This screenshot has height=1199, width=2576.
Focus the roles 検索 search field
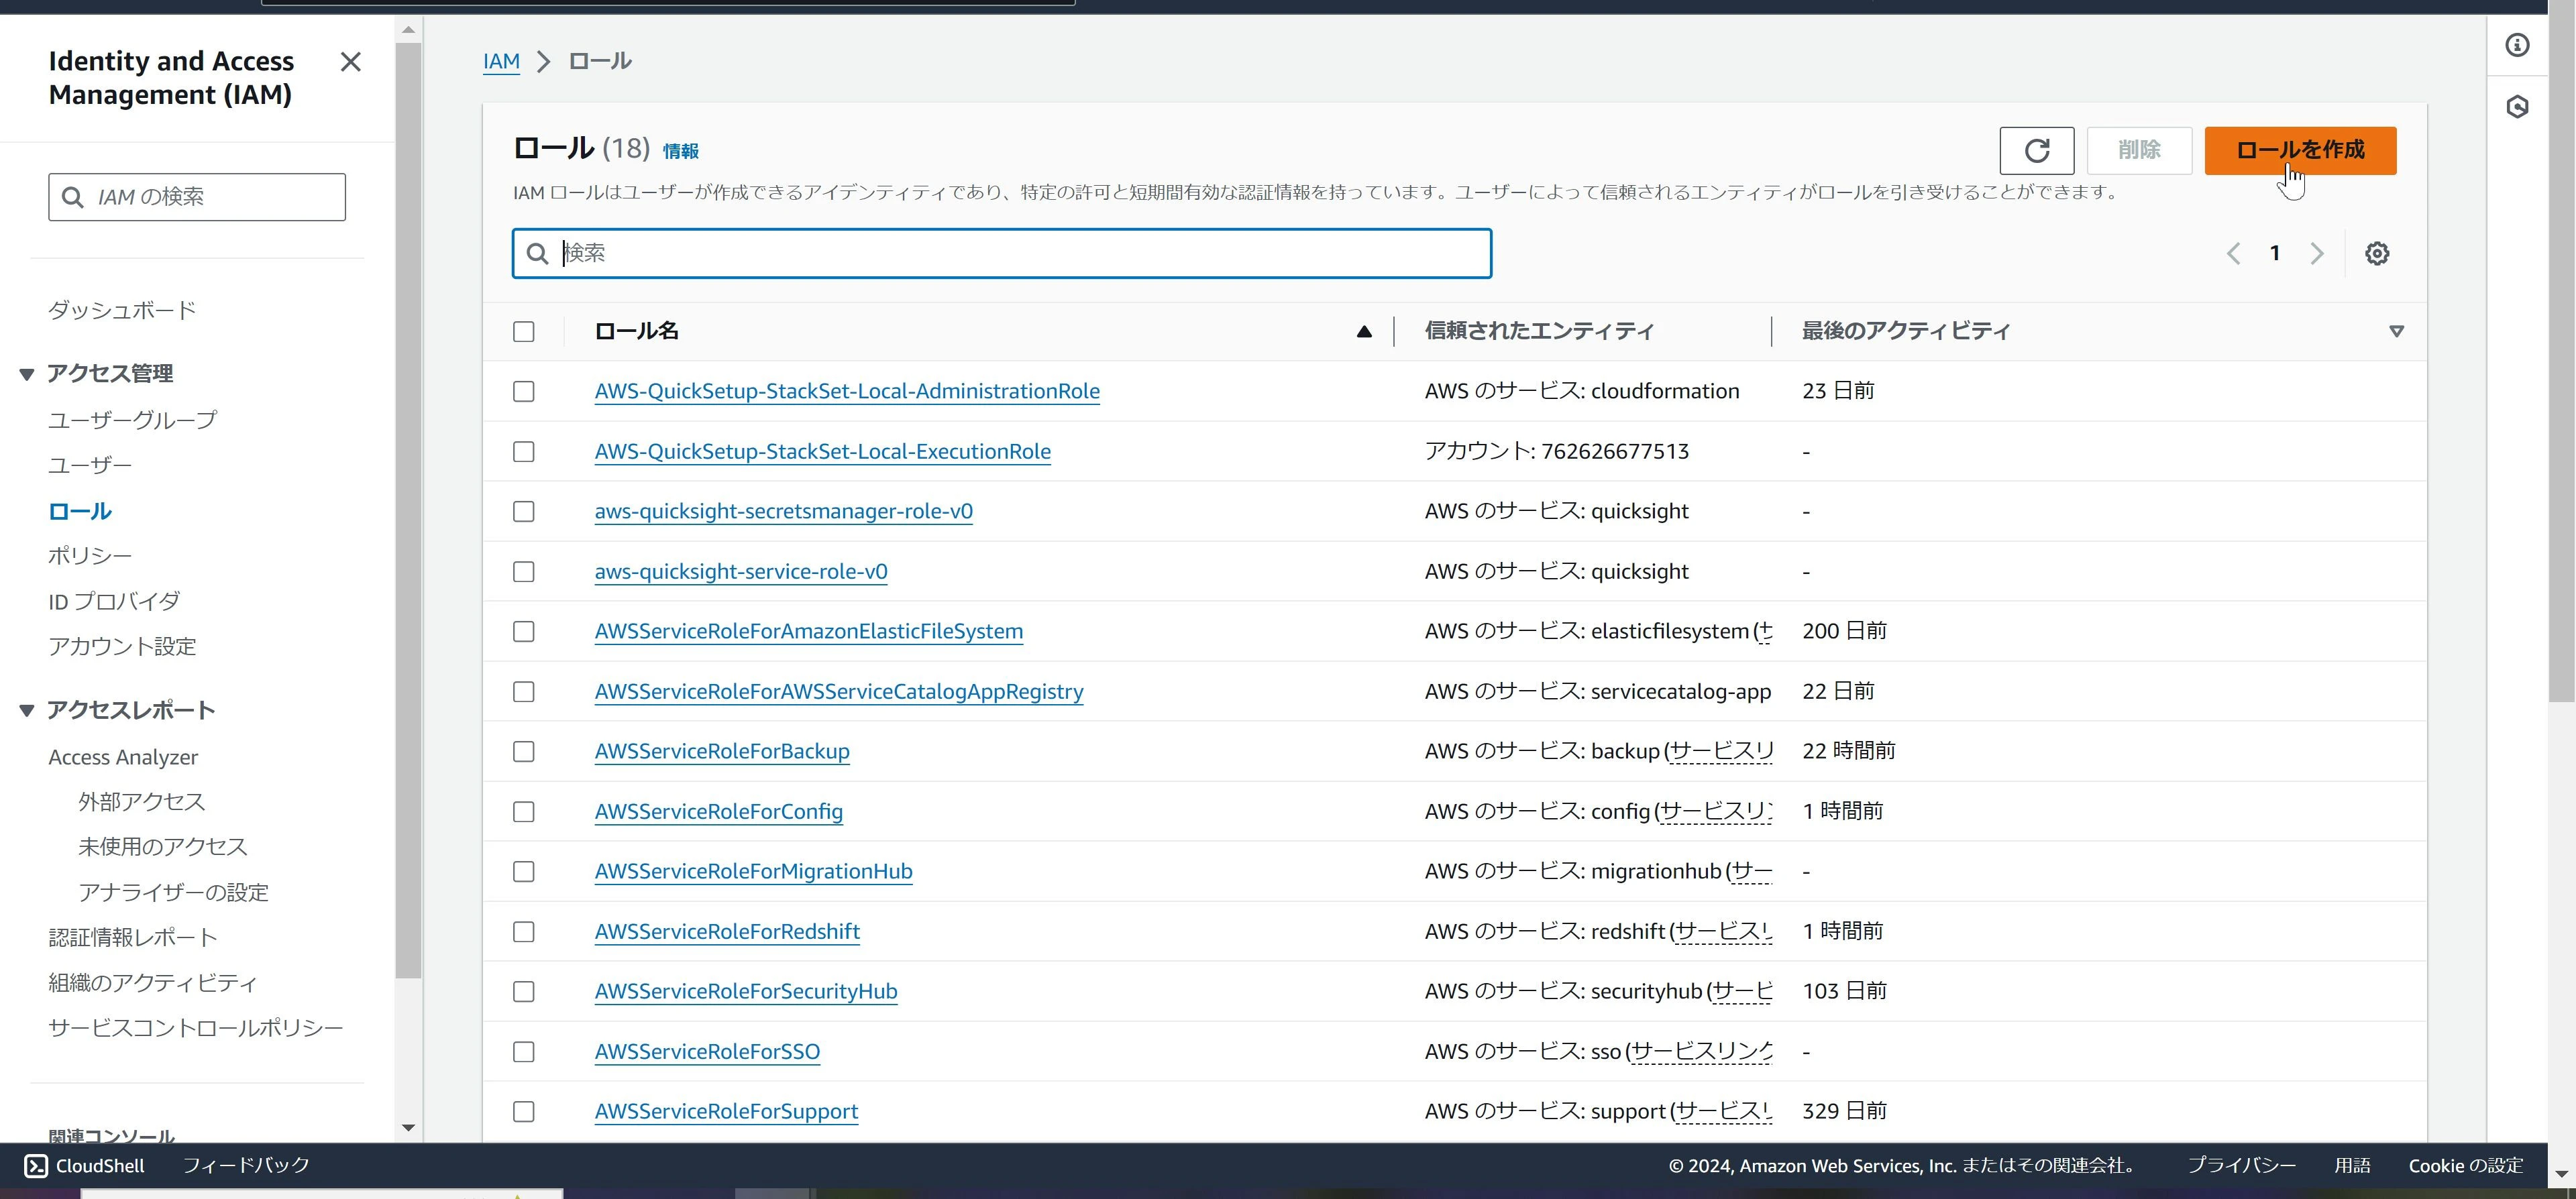pos(1002,253)
